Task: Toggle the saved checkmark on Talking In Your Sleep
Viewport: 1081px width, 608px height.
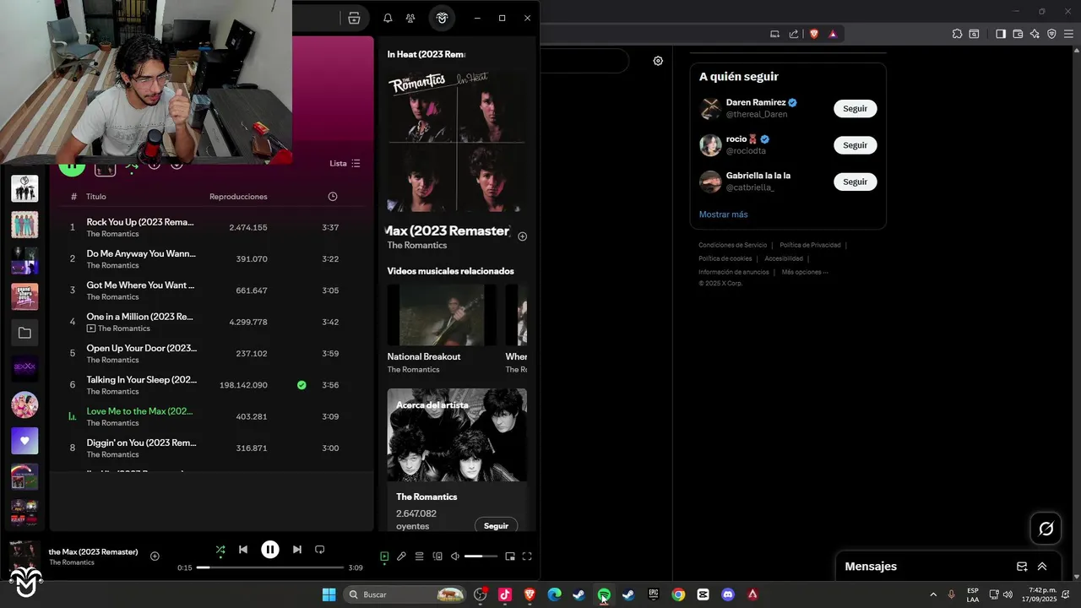Action: coord(301,385)
